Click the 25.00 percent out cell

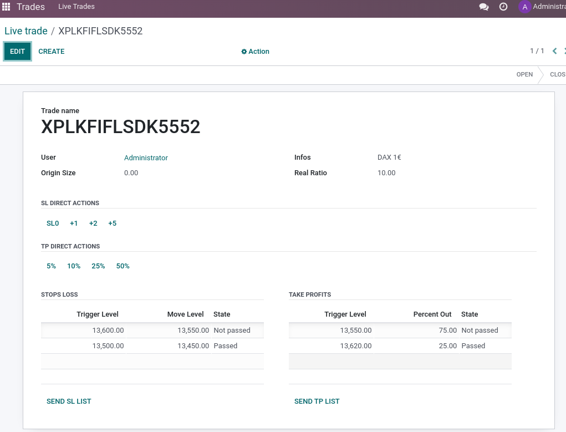click(416, 345)
